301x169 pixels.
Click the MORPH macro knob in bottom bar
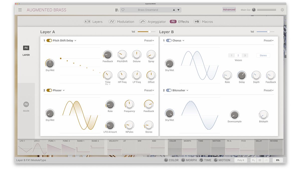click(x=183, y=160)
